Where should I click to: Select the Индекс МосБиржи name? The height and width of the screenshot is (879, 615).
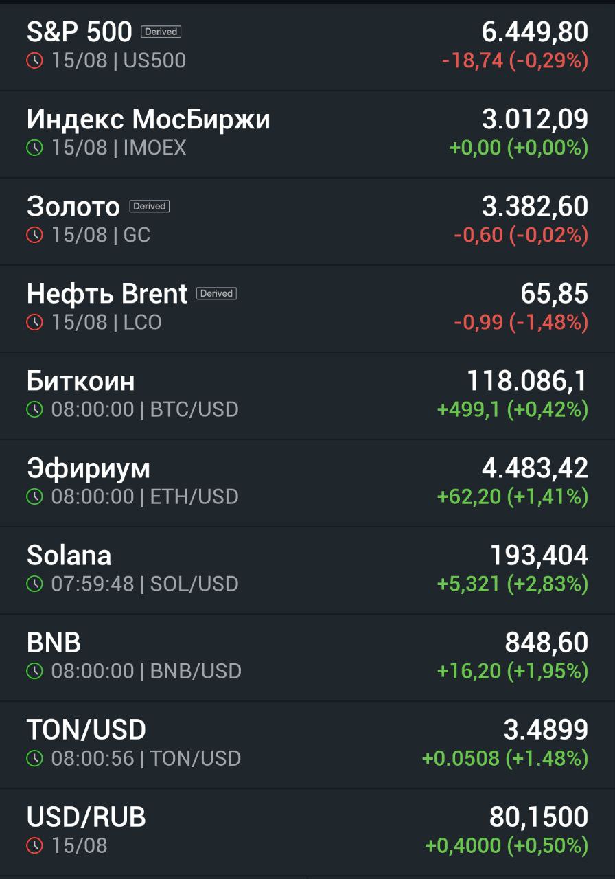pyautogui.click(x=148, y=119)
